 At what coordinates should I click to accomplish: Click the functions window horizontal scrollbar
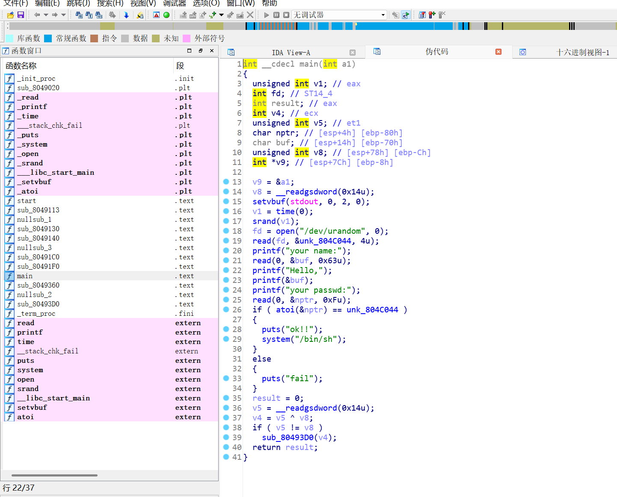click(x=54, y=475)
